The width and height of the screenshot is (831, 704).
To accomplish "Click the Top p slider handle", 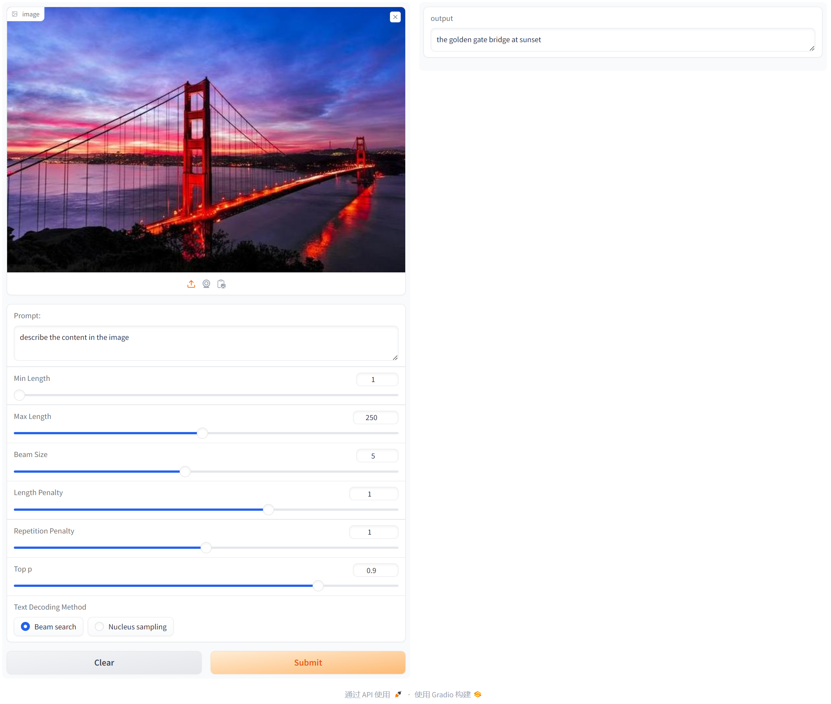I will 318,586.
